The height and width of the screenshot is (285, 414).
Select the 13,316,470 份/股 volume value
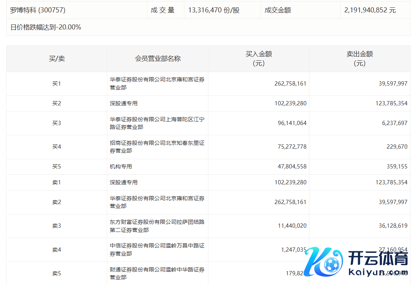click(x=214, y=10)
